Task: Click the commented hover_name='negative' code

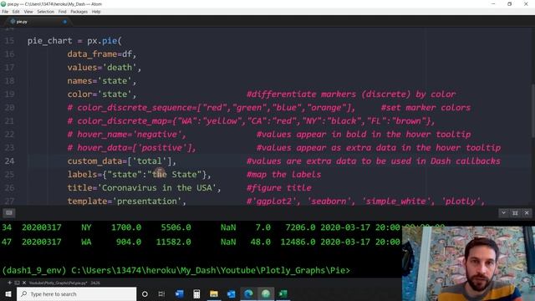Action: pos(126,135)
